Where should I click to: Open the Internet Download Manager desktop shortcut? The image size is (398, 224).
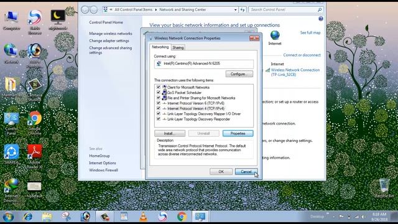pos(11,190)
